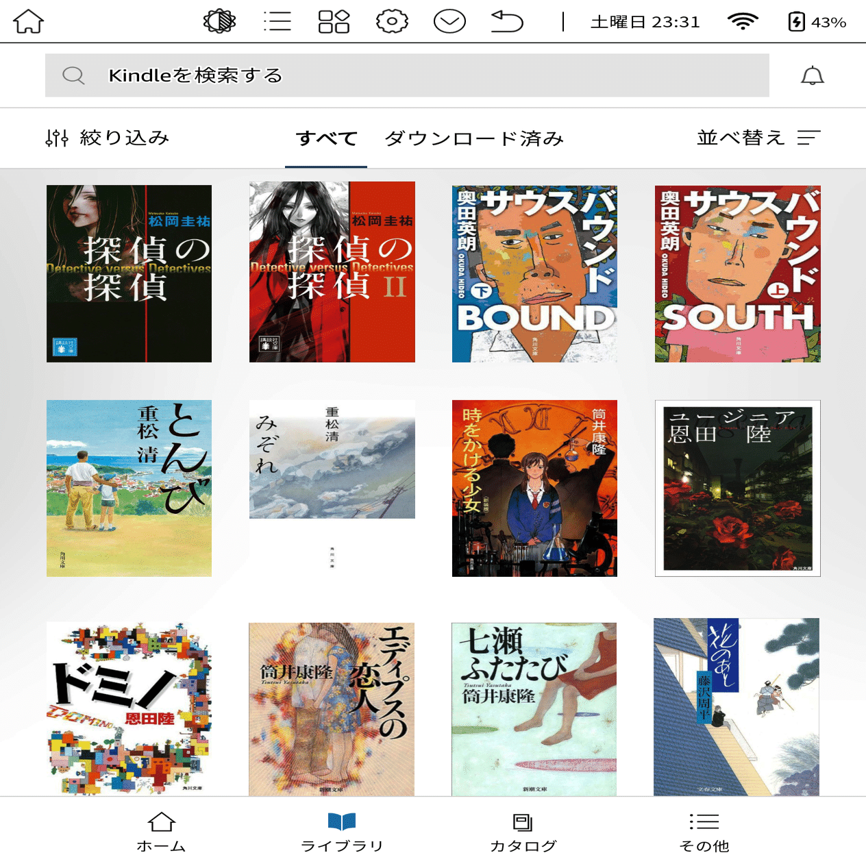Open notifications bell icon
This screenshot has width=866, height=866.
(813, 75)
